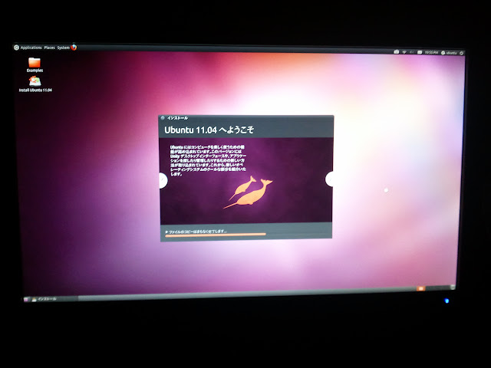Click the narwhal illustration in the slideshow
This screenshot has width=491, height=368.
tap(248, 192)
